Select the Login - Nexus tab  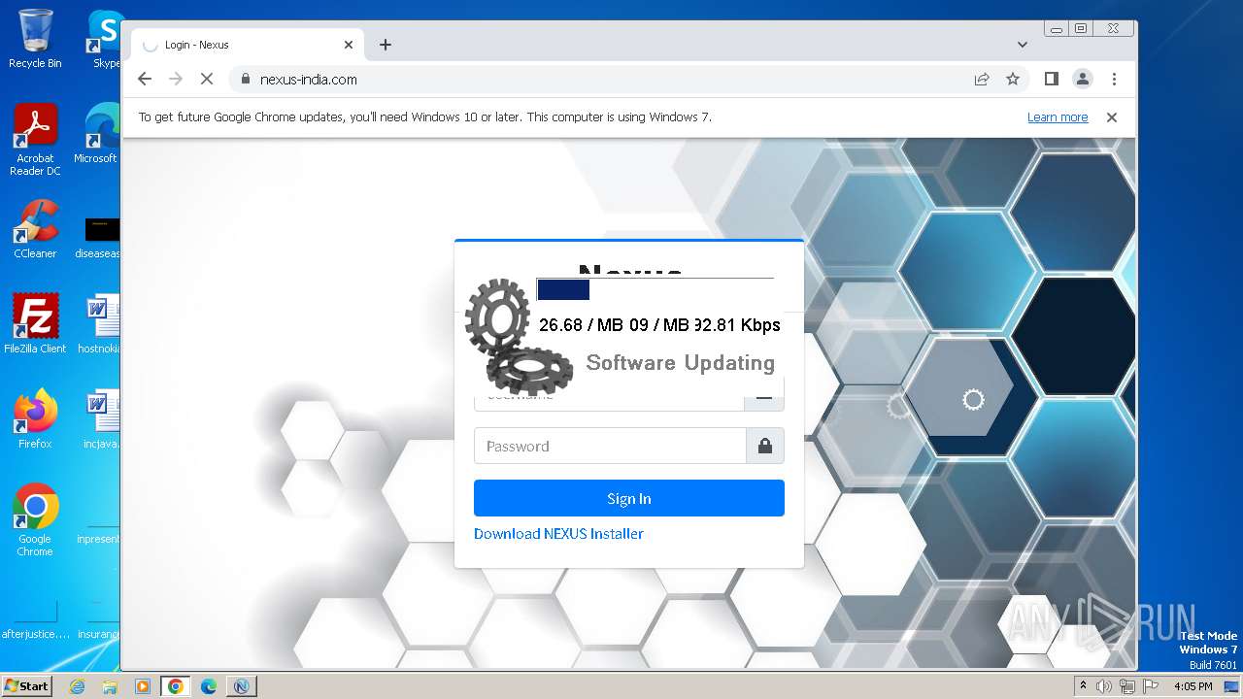248,45
